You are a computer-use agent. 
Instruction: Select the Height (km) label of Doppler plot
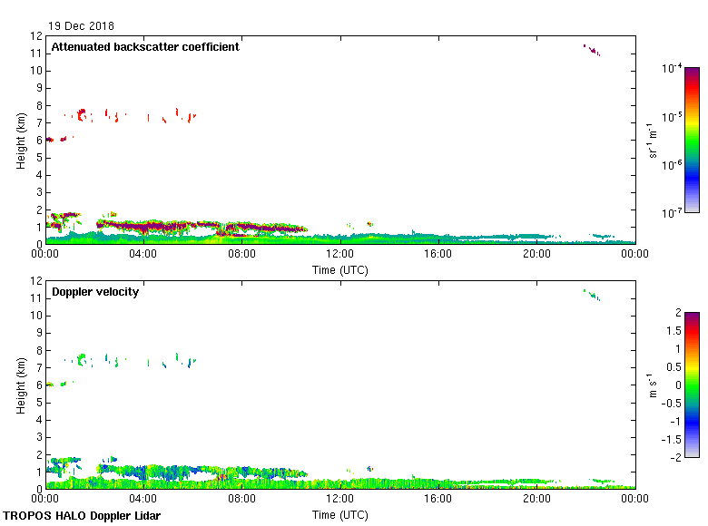click(20, 385)
